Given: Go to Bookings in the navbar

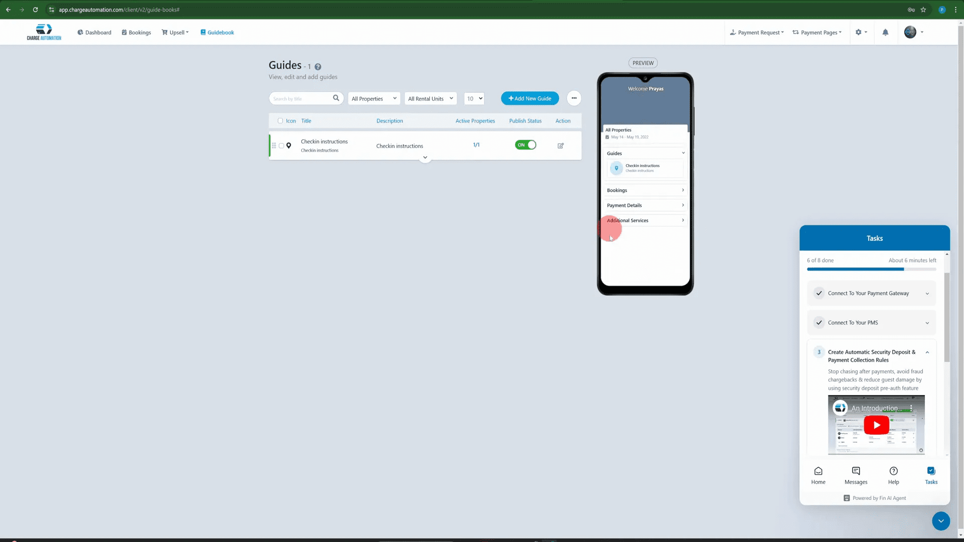Looking at the screenshot, I should (x=136, y=32).
